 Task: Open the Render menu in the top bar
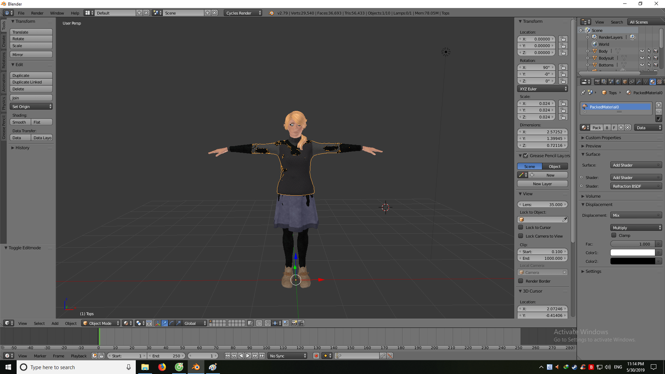tap(37, 13)
